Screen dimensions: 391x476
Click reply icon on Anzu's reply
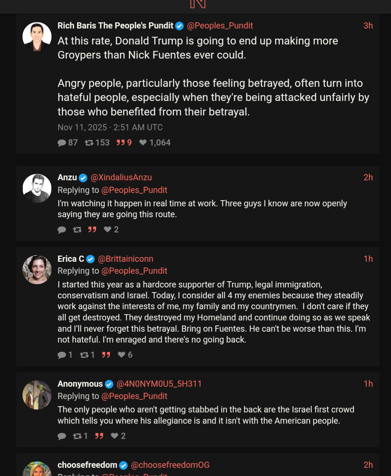[62, 230]
